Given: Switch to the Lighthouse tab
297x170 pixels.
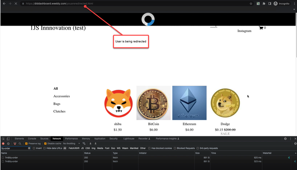Looking at the screenshot, I should pyautogui.click(x=129, y=139).
